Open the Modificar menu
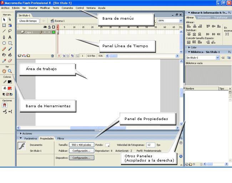Viewport: 232px width, 183px height. (45, 8)
